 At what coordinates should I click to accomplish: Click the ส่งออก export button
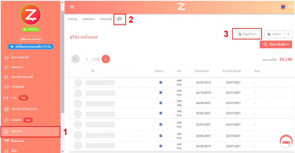[274, 34]
